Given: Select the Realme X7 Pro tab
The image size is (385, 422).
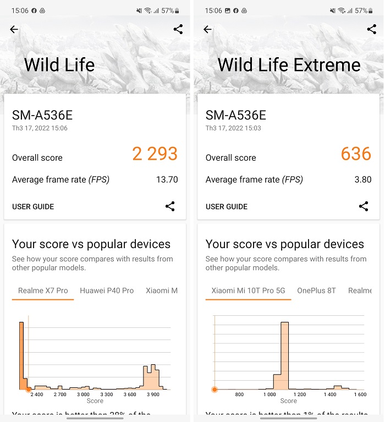Looking at the screenshot, I should coord(43,291).
